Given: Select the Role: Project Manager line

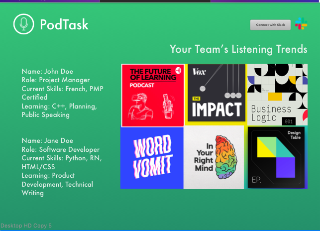Looking at the screenshot, I should point(56,80).
